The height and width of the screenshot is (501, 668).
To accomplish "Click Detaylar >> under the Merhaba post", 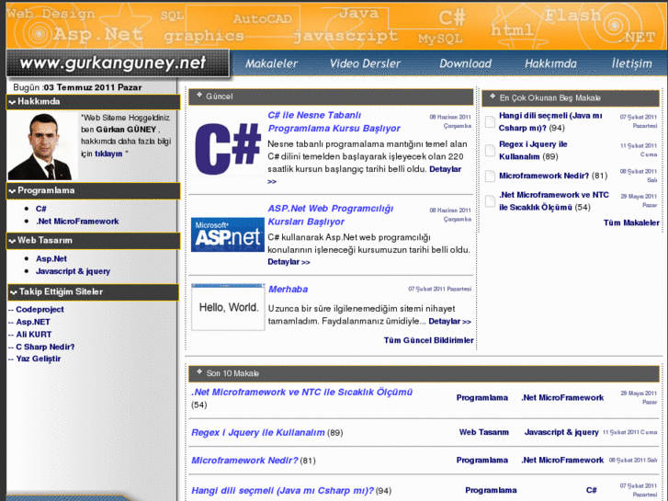I will pos(450,322).
